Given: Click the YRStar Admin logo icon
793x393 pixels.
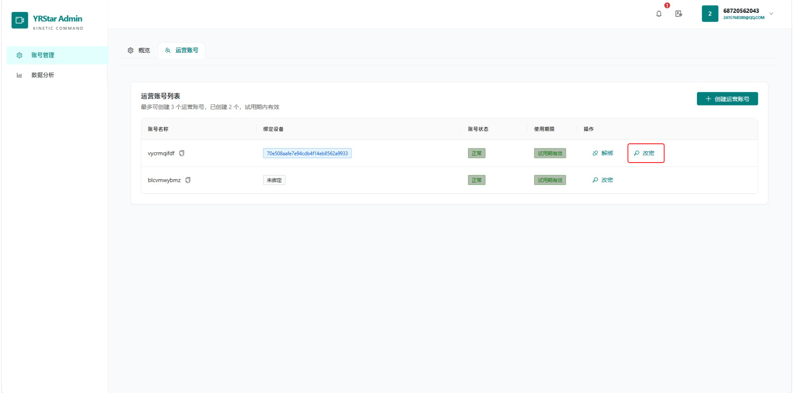Looking at the screenshot, I should click(x=20, y=20).
